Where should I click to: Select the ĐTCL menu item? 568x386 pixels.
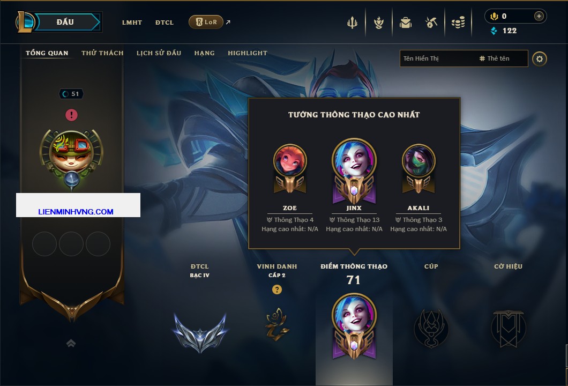click(165, 23)
